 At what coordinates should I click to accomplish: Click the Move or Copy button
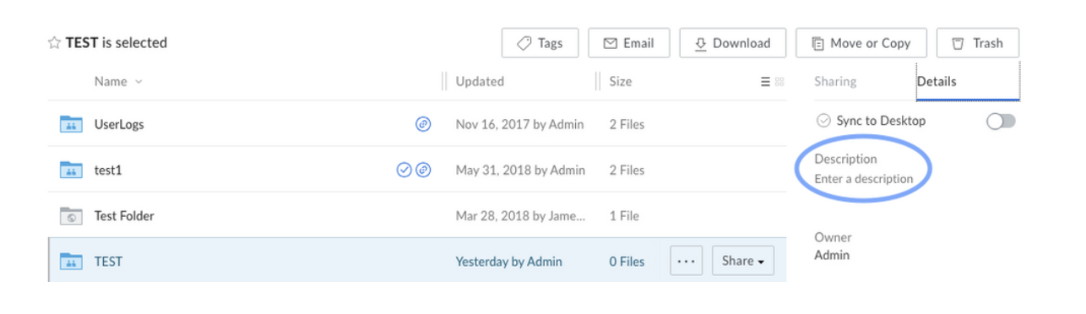(861, 43)
